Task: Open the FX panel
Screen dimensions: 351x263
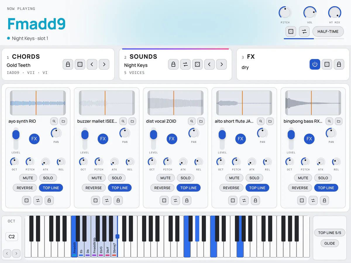Action: (x=251, y=57)
